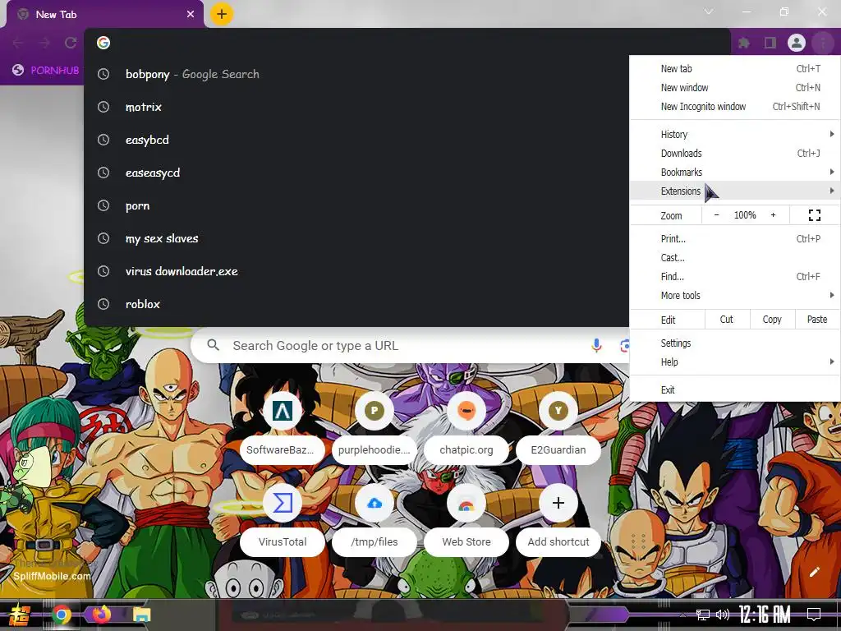Choose New Incognito window from the menu
Screen dimensions: 841x631
[735, 106]
